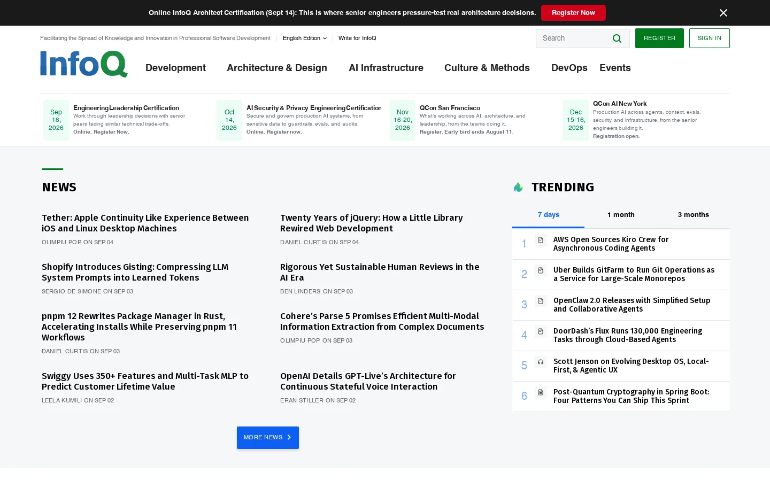Image resolution: width=770 pixels, height=481 pixels.
Task: Click the Register Now banner button
Action: 573,13
